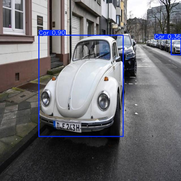Select the "Car 0.36" detection label
Image resolution: width=181 pixels, height=181 pixels.
tap(167, 37)
